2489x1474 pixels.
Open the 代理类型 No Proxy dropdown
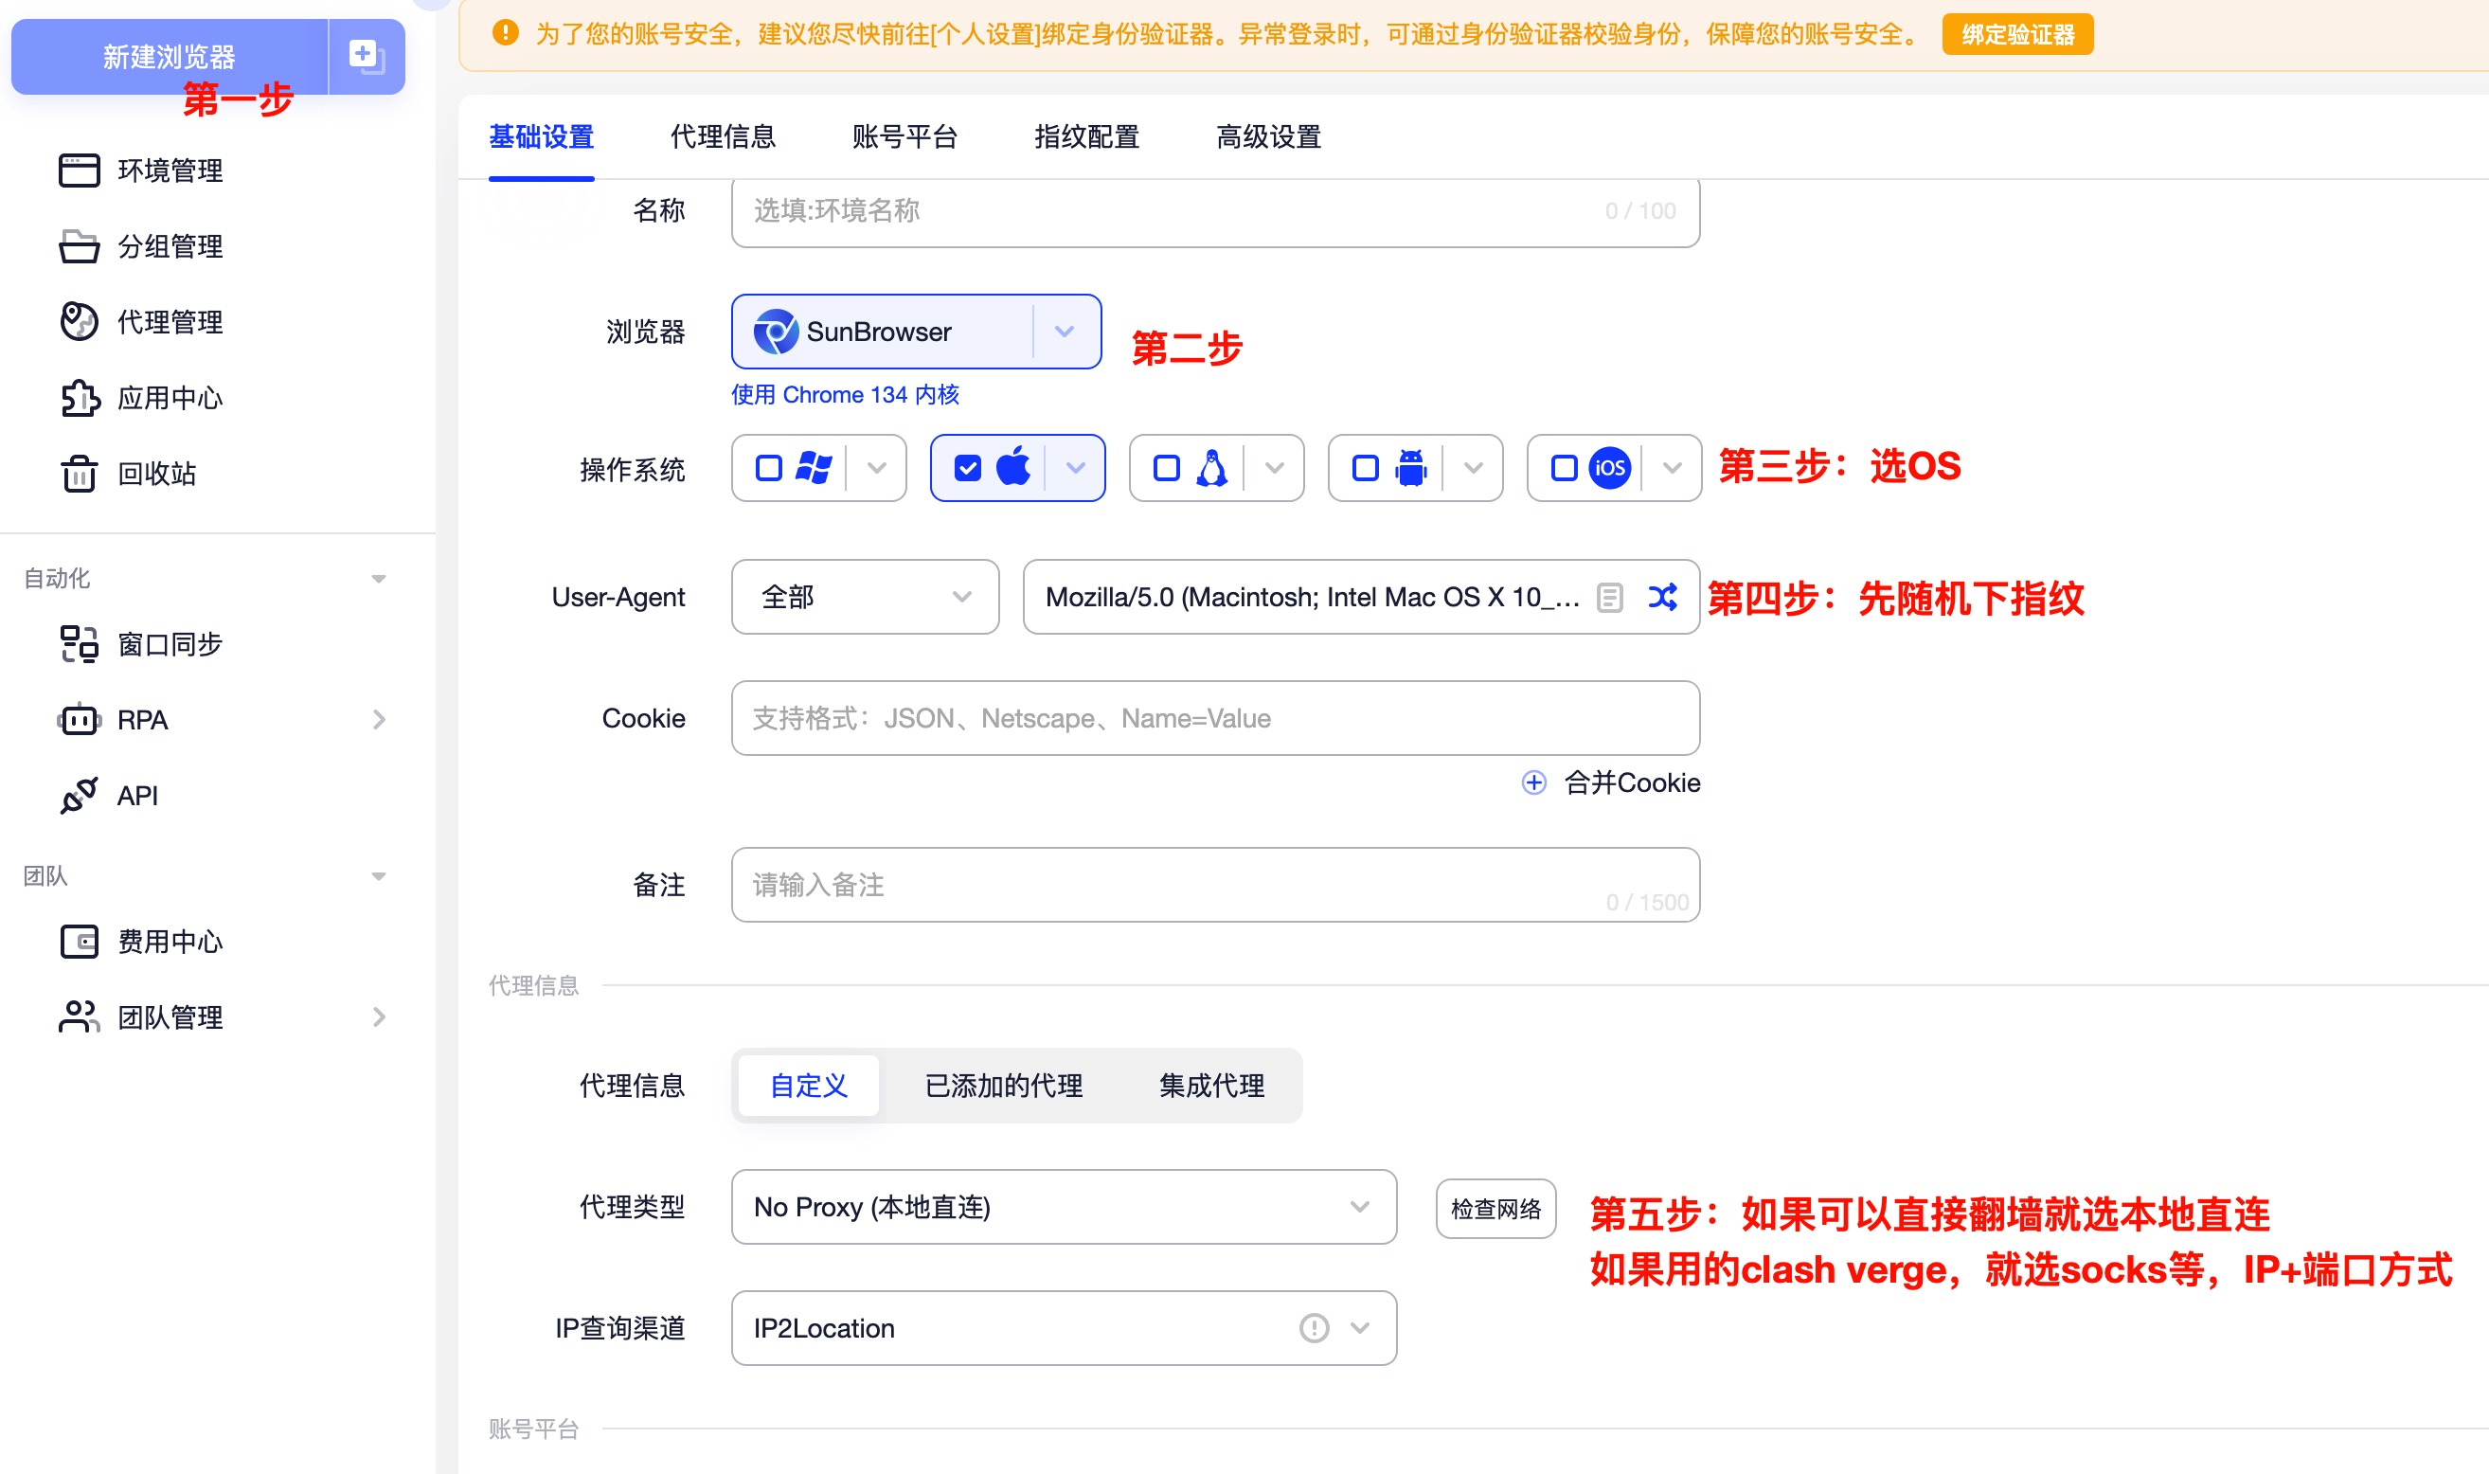point(1063,1207)
